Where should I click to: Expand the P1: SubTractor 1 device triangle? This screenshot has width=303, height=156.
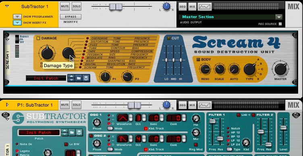[x=7, y=105]
